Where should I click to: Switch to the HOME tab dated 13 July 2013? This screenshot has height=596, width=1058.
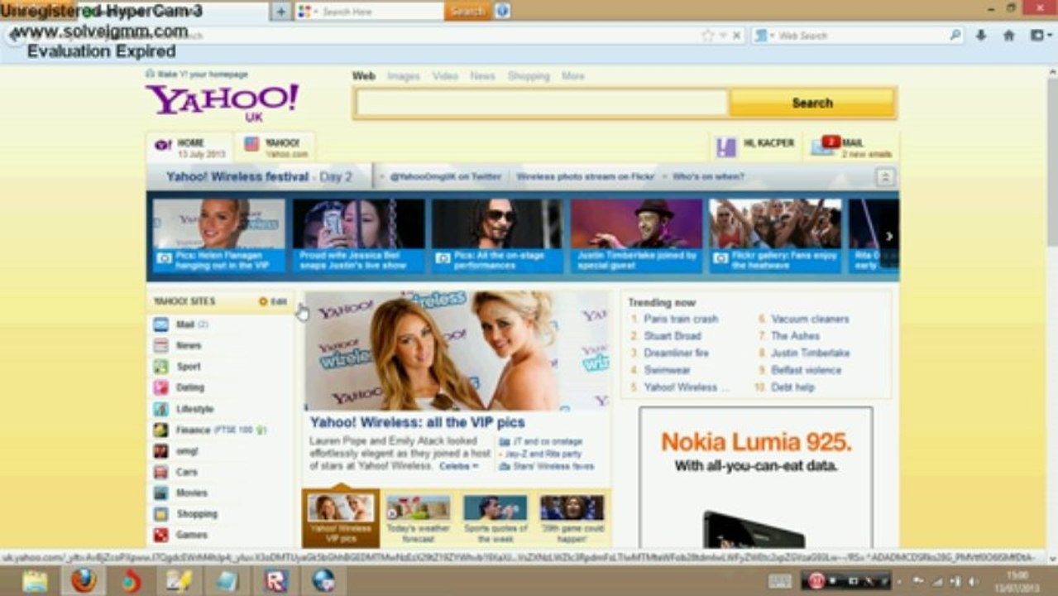tap(189, 148)
